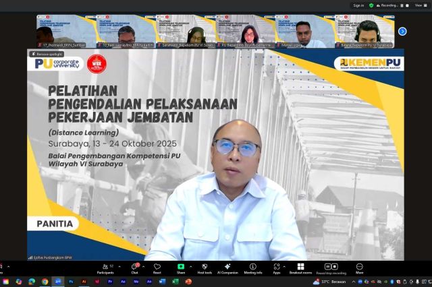Stop recording from the bottom toolbar
The image size is (432, 287).
(x=334, y=267)
